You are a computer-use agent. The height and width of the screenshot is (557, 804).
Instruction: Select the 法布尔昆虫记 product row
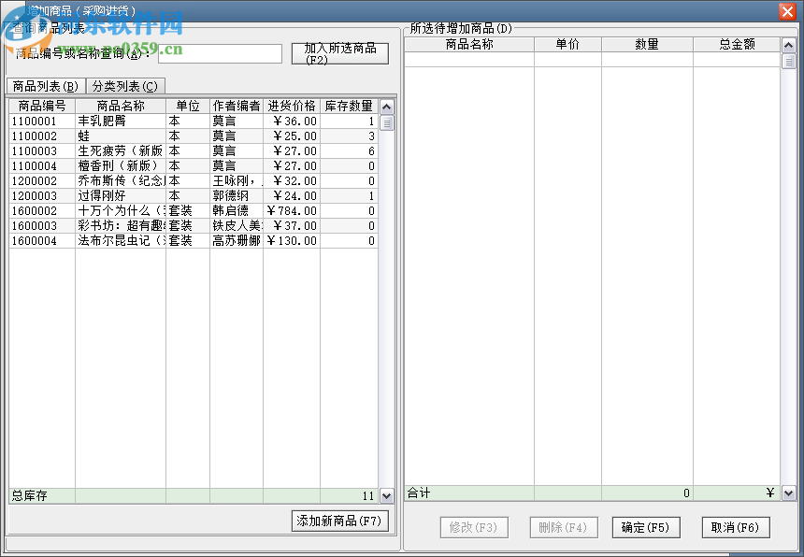[120, 240]
